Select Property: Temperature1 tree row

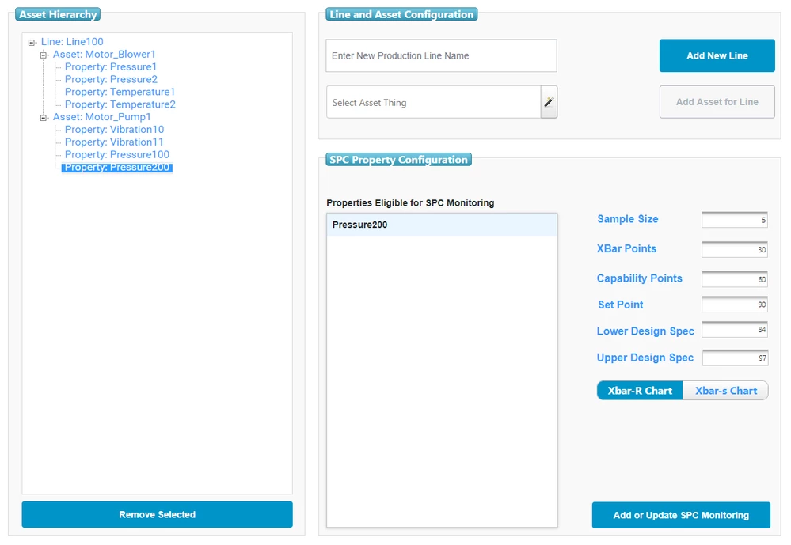pos(120,92)
